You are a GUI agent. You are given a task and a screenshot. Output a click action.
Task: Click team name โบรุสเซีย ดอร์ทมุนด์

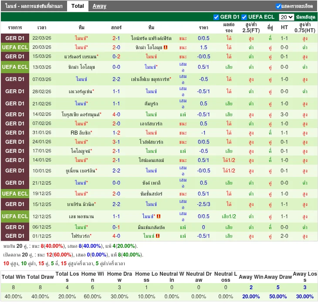[x=81, y=115]
